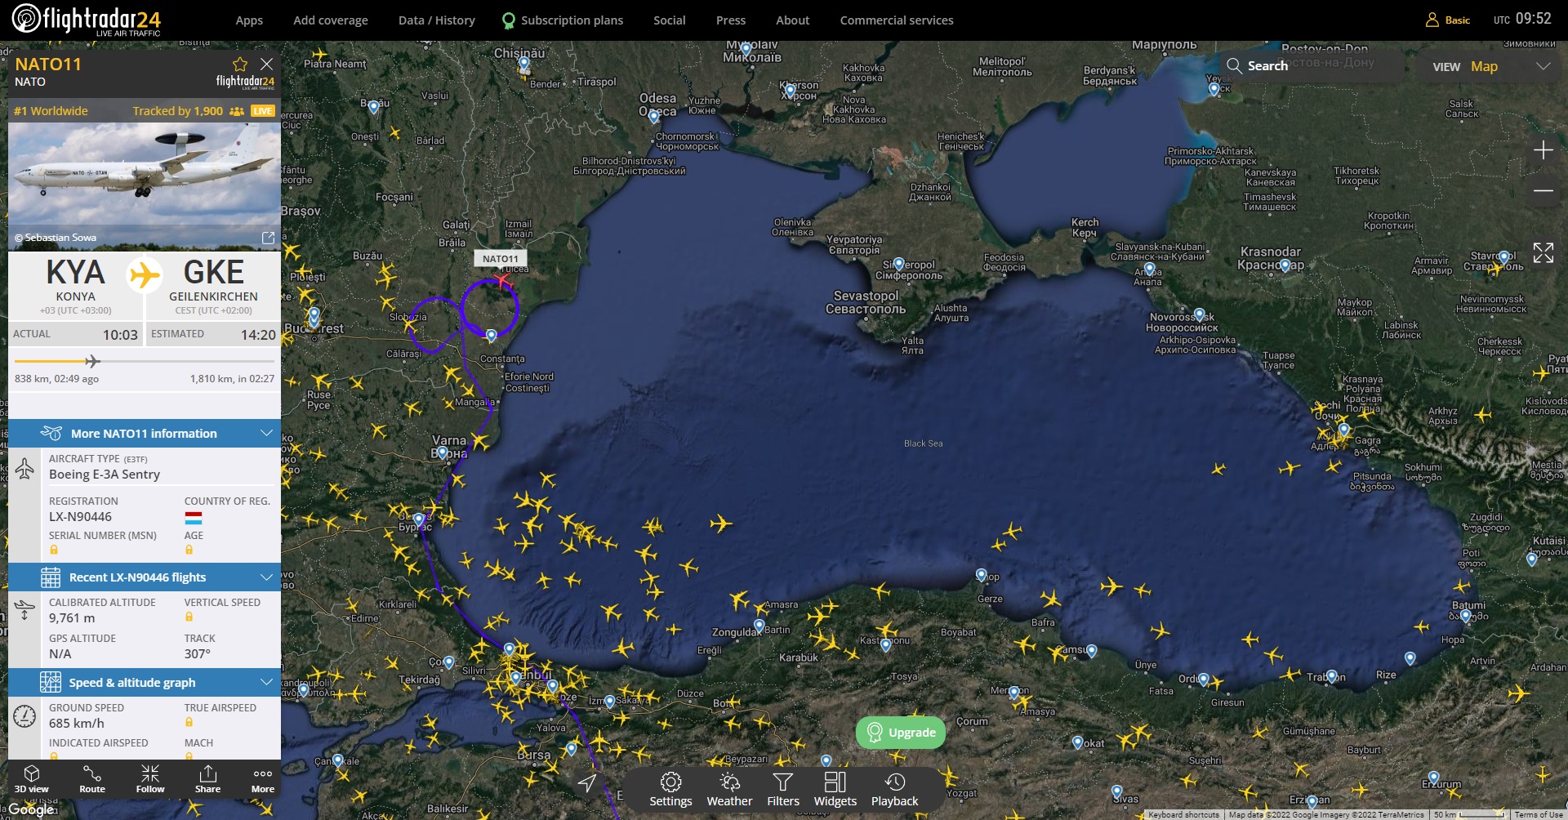
Task: Open the Widgets panel
Action: coord(835,789)
